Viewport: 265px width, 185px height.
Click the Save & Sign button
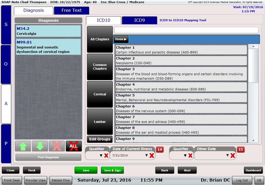click(112, 170)
